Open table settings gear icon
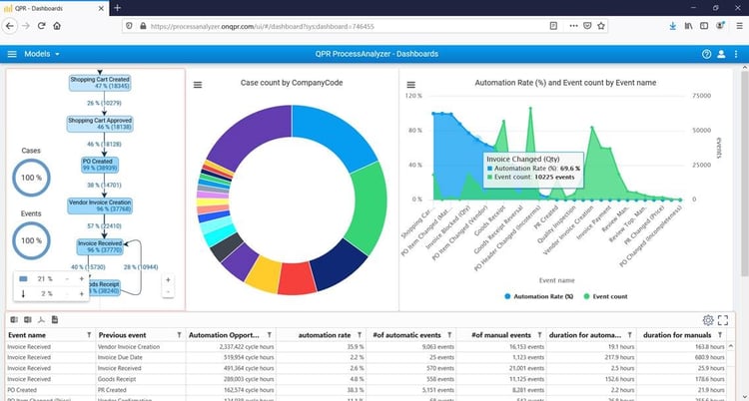This screenshot has height=401, width=749. coord(708,320)
